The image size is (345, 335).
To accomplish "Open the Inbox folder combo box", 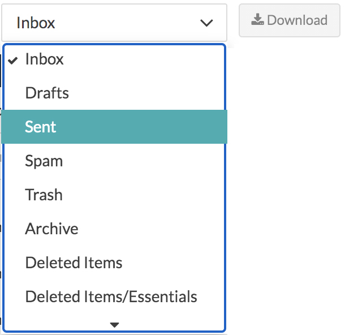I will [114, 23].
